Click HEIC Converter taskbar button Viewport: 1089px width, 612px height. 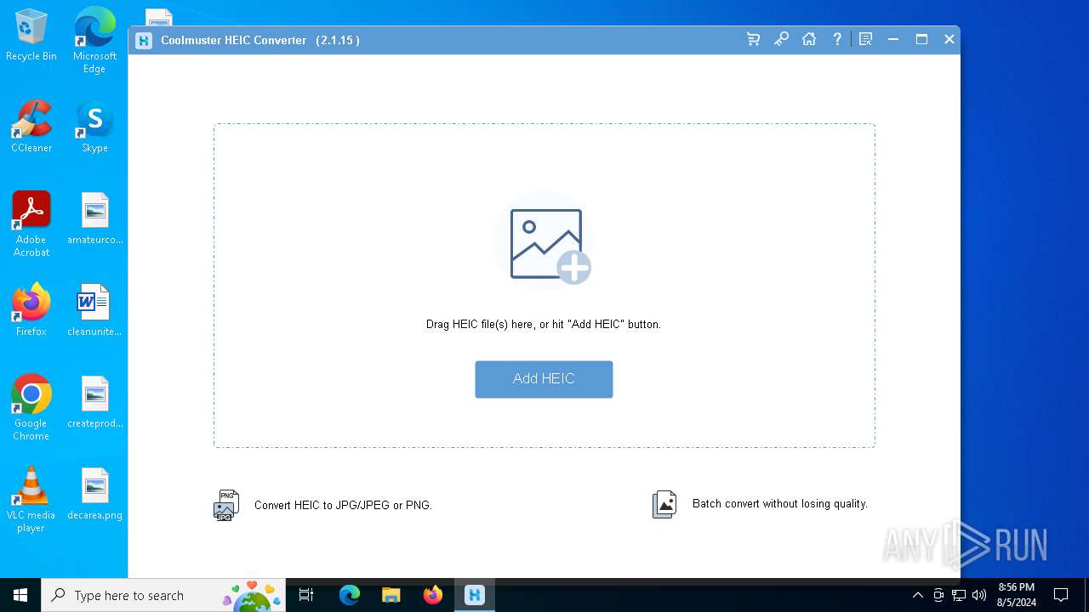point(474,595)
